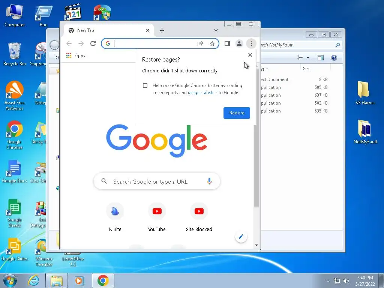Switch to Windows Explorer taskbar button
Image resolution: width=384 pixels, height=288 pixels.
pyautogui.click(x=57, y=280)
